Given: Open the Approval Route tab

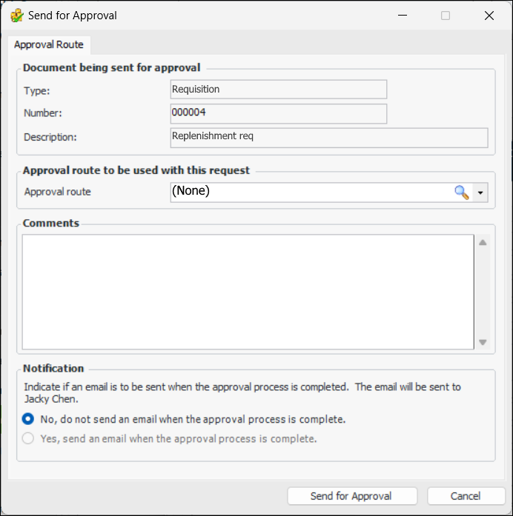Looking at the screenshot, I should click(x=49, y=44).
